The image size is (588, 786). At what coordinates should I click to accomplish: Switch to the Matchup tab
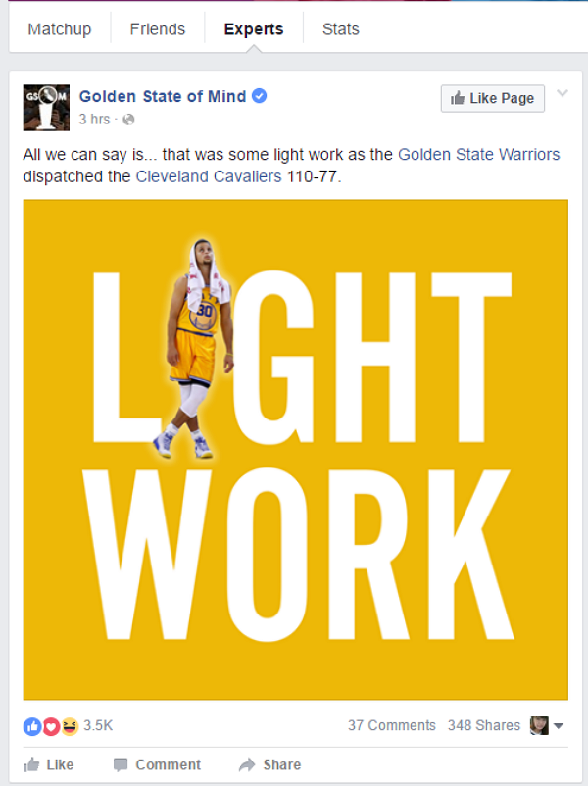coord(60,29)
